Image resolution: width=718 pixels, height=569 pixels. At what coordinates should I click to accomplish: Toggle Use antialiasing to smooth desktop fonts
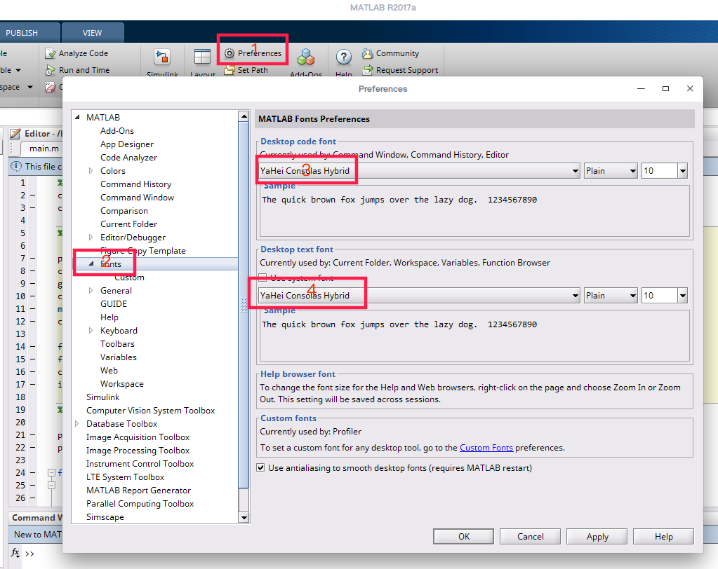click(260, 467)
